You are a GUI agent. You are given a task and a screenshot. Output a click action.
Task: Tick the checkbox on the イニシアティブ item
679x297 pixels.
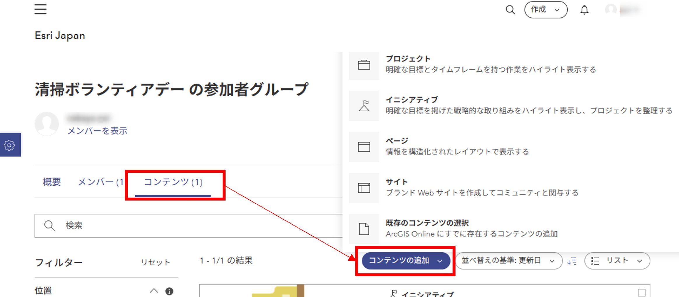pyautogui.click(x=641, y=292)
